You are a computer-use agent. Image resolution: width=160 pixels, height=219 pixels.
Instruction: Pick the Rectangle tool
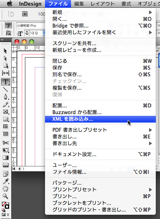(6, 119)
